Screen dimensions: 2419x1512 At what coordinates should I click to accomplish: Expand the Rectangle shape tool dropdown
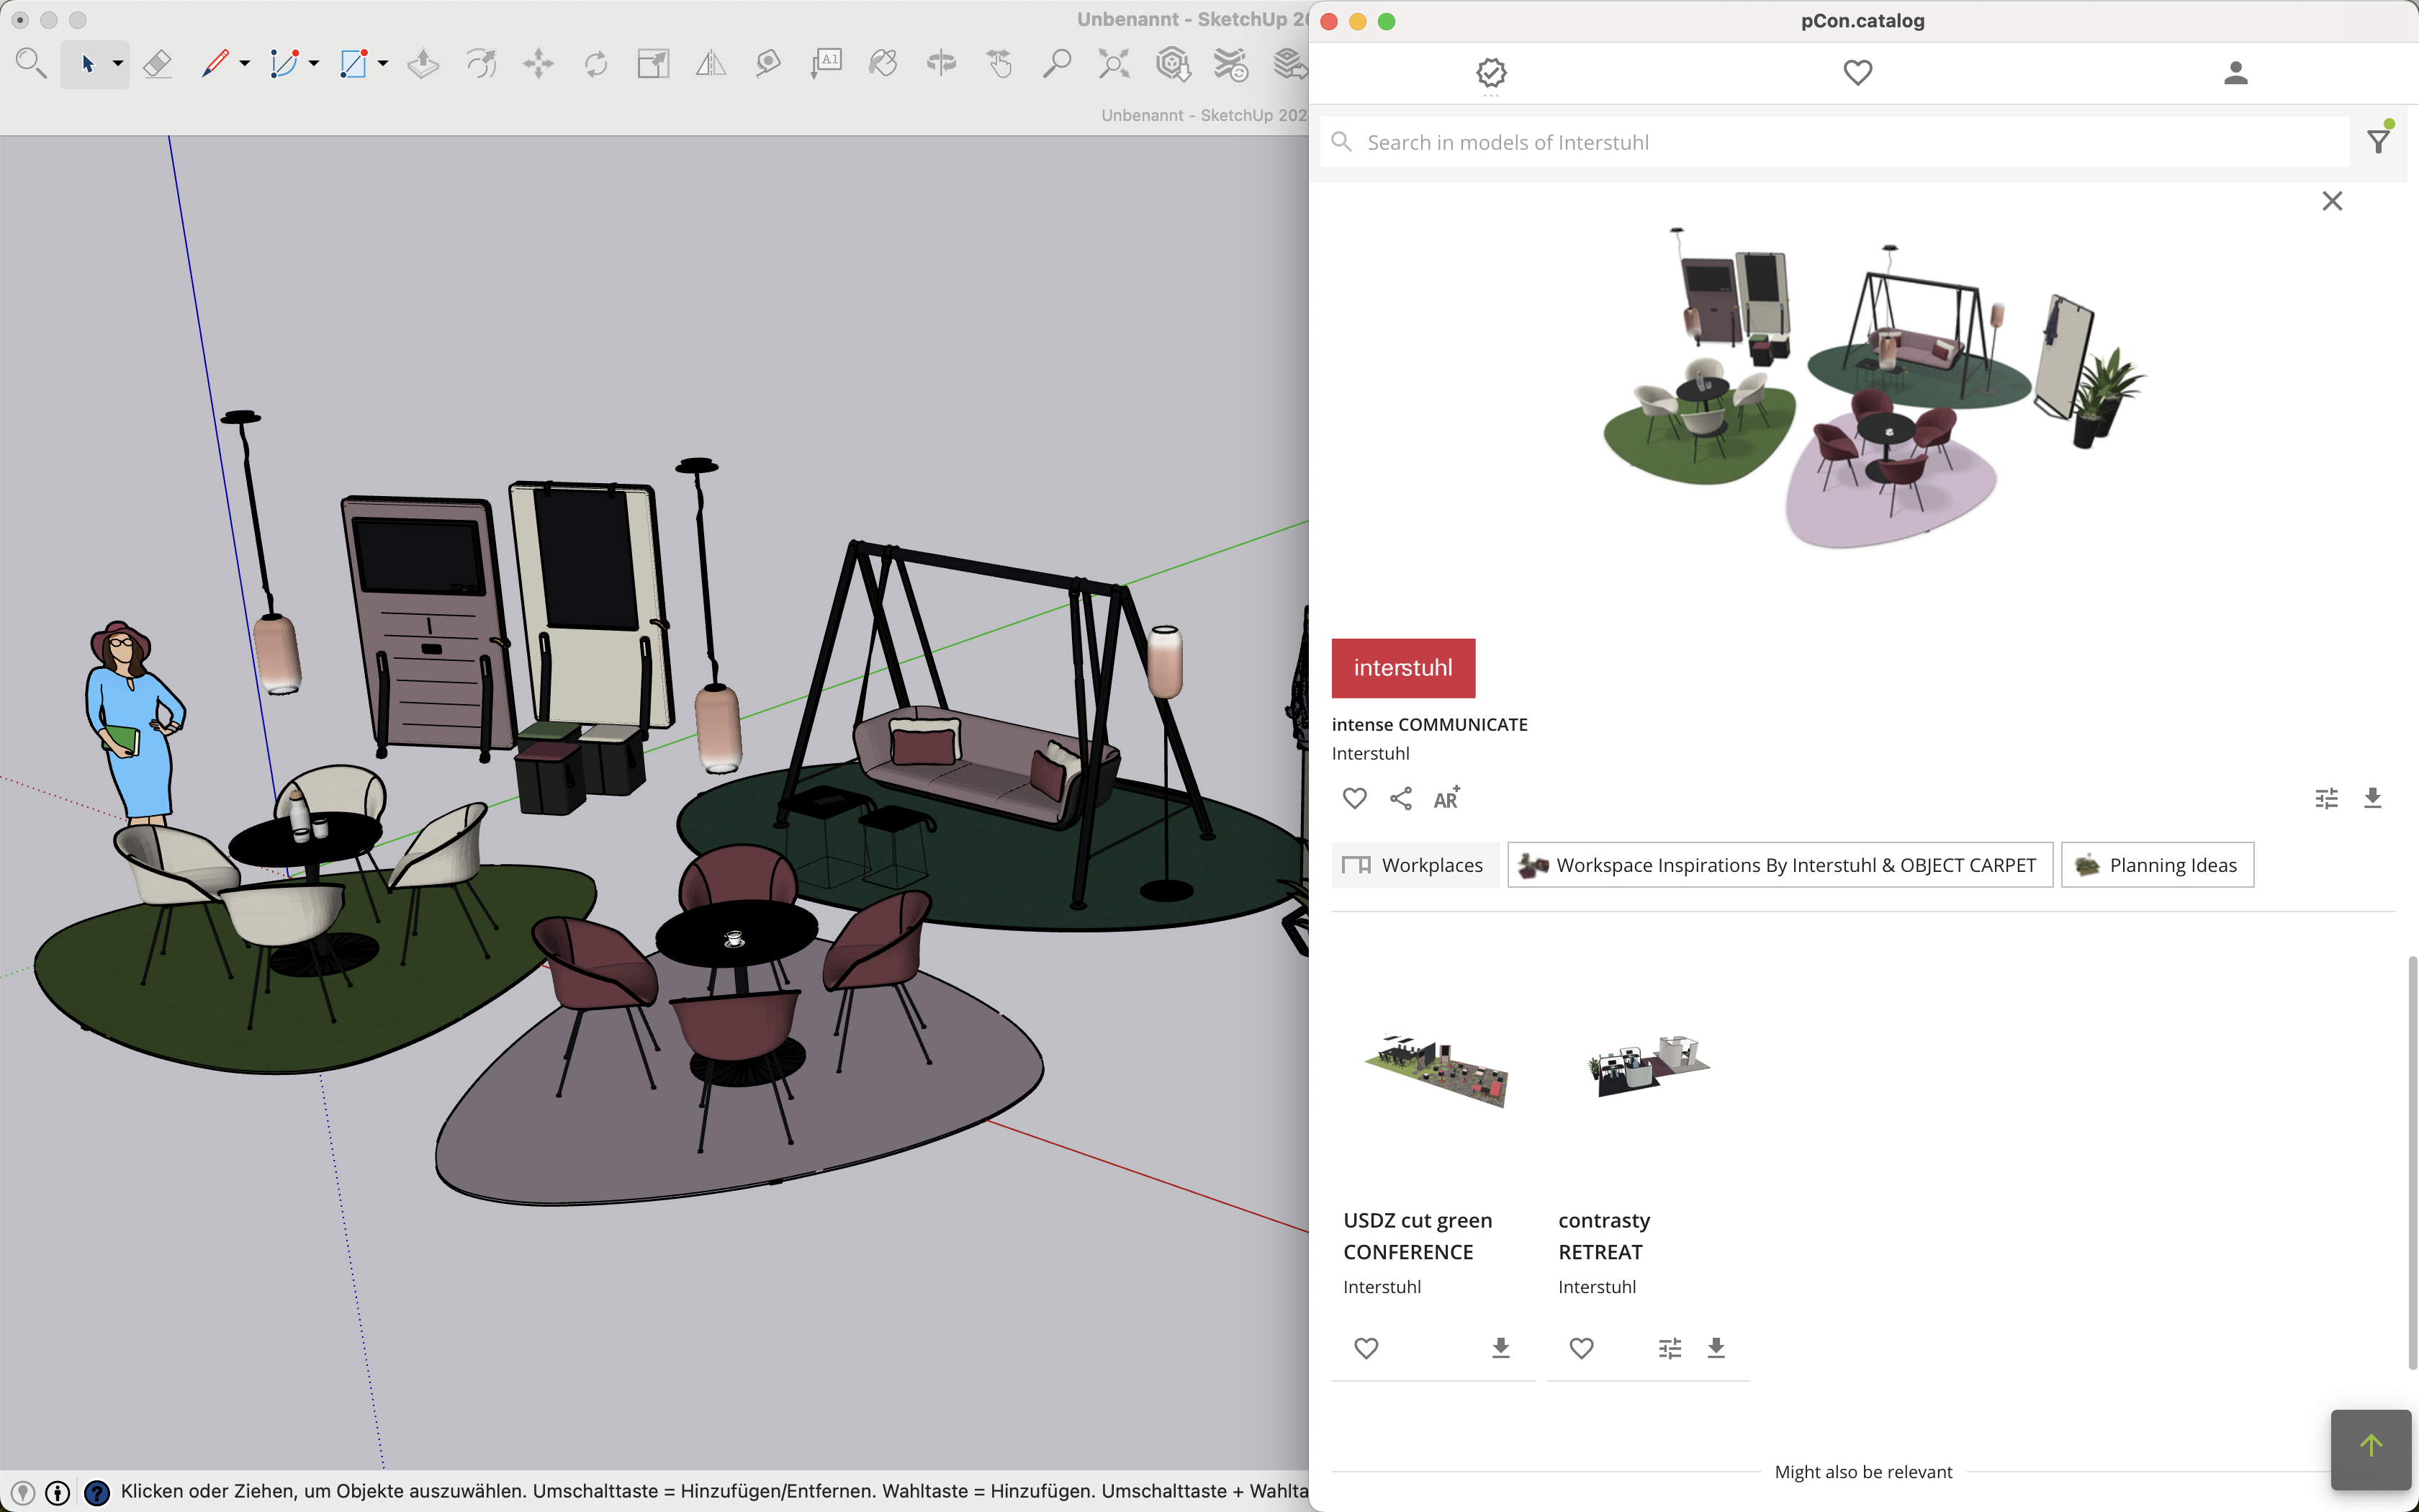tap(383, 64)
